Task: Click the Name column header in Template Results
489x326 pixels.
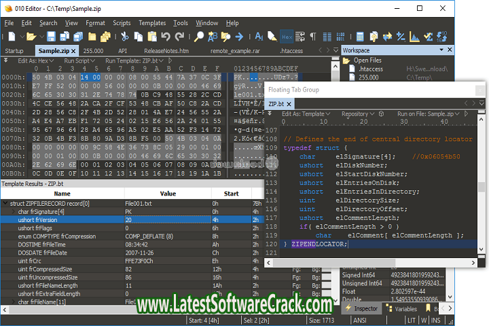Action: [x=61, y=194]
